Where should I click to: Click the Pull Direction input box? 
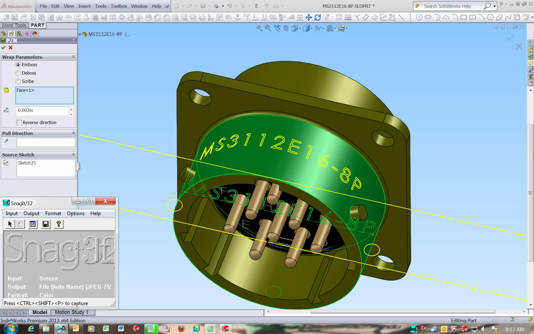click(46, 142)
